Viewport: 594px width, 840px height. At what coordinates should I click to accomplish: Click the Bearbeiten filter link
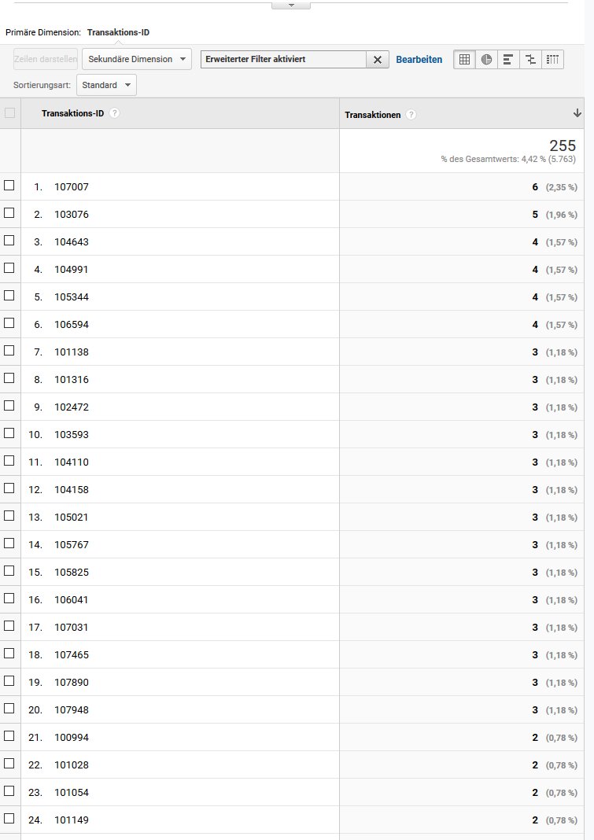tap(419, 59)
